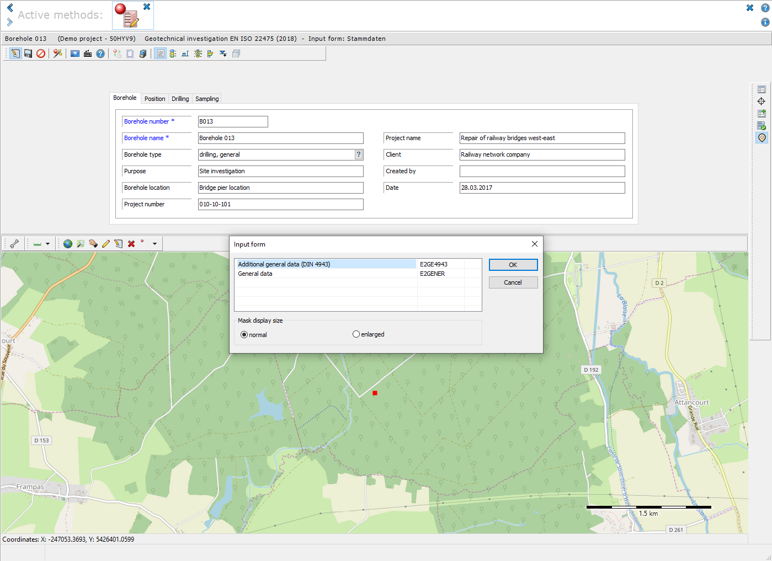
Task: Click the yellow and green bars icon
Action: [x=210, y=54]
